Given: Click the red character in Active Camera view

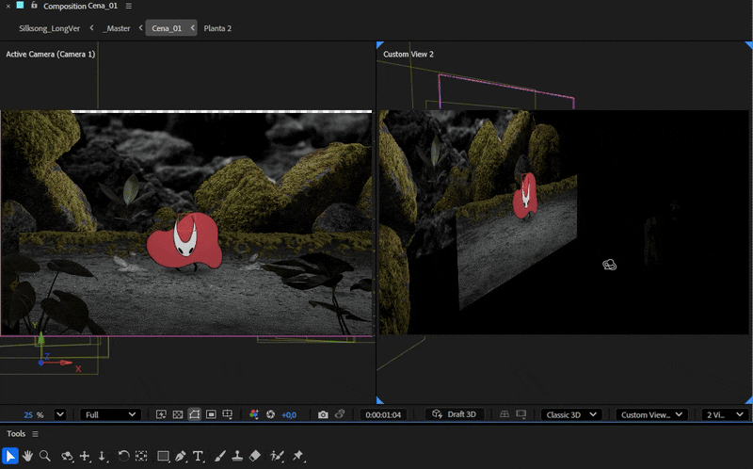Looking at the screenshot, I should tap(184, 241).
